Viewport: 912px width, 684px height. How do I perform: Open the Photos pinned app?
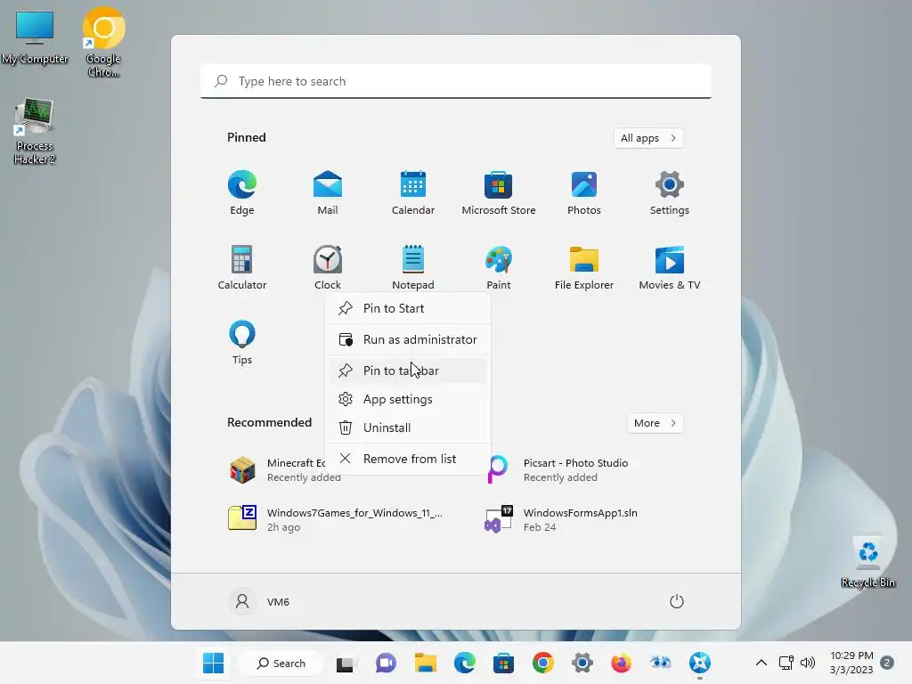tap(584, 193)
